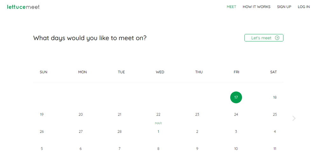Select March 1 on the calendar
Viewport: 318px width, 160px height.
pyautogui.click(x=158, y=132)
